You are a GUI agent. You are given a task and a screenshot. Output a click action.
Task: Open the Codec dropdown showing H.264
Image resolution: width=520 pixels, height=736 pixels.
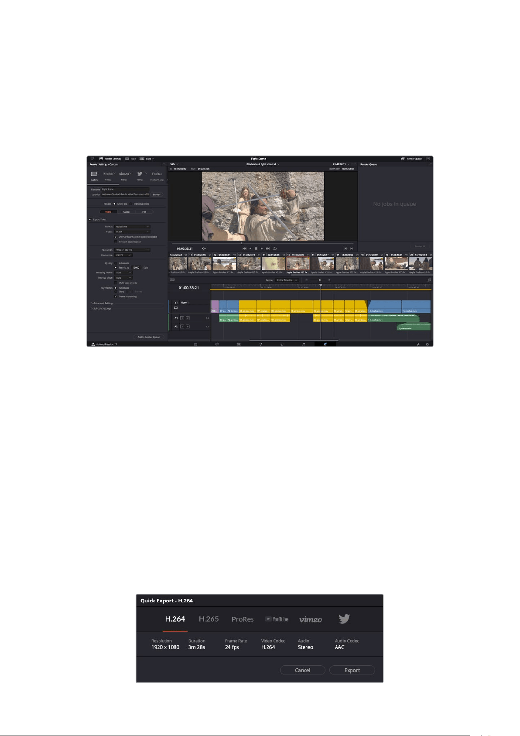tap(132, 232)
